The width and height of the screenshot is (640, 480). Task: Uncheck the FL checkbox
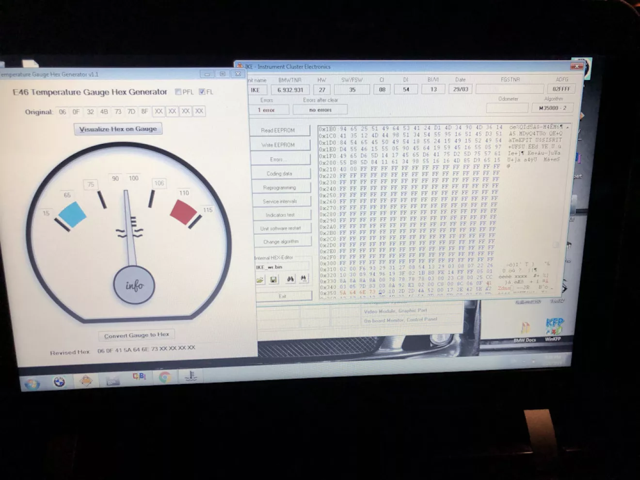point(202,92)
